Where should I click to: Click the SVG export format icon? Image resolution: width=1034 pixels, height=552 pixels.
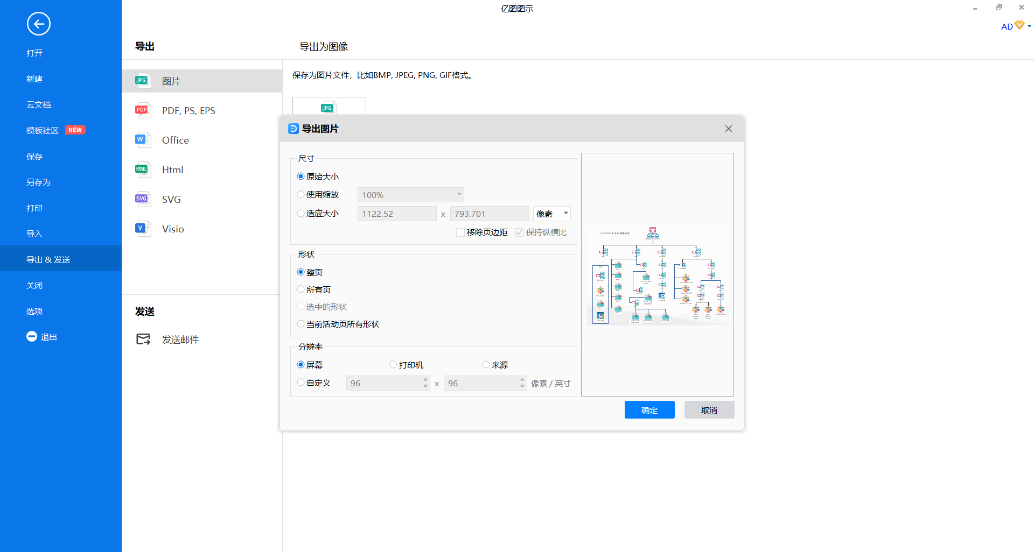point(142,199)
